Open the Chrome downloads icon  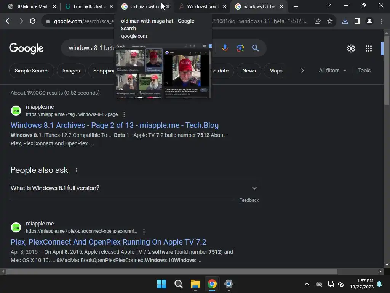coord(345,21)
